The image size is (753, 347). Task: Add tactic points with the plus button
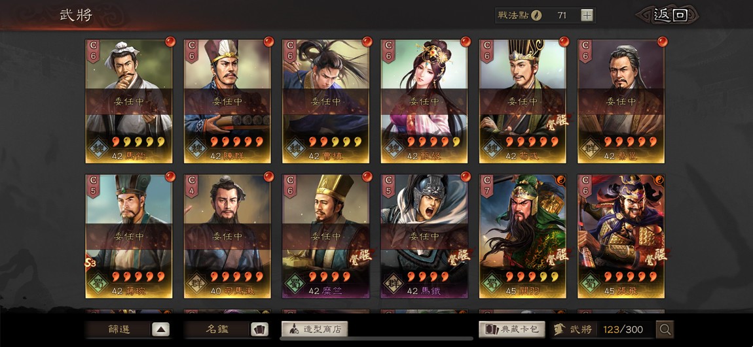click(x=587, y=15)
